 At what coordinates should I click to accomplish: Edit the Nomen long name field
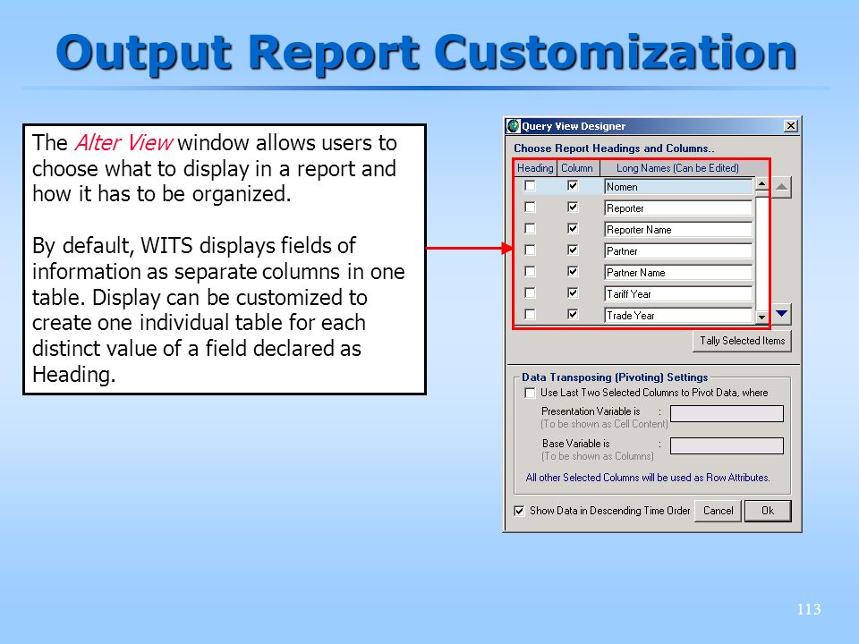[678, 187]
